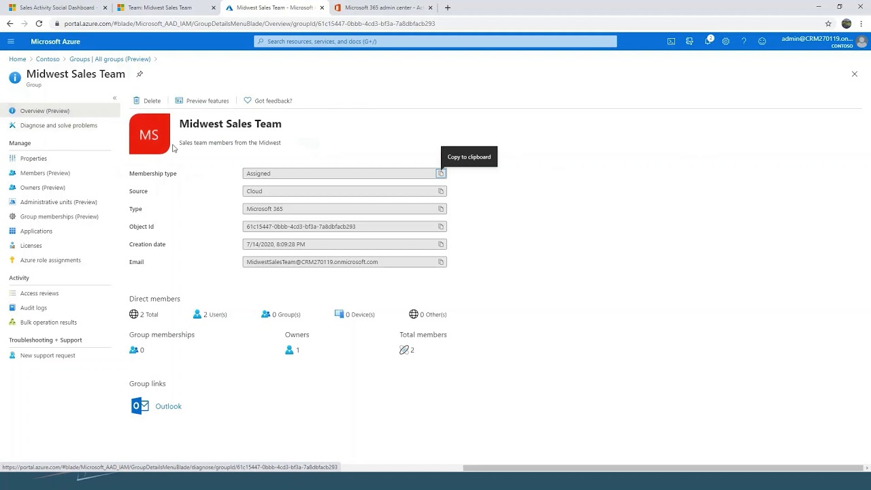871x490 pixels.
Task: Go back in the browser
Action: [x=10, y=23]
